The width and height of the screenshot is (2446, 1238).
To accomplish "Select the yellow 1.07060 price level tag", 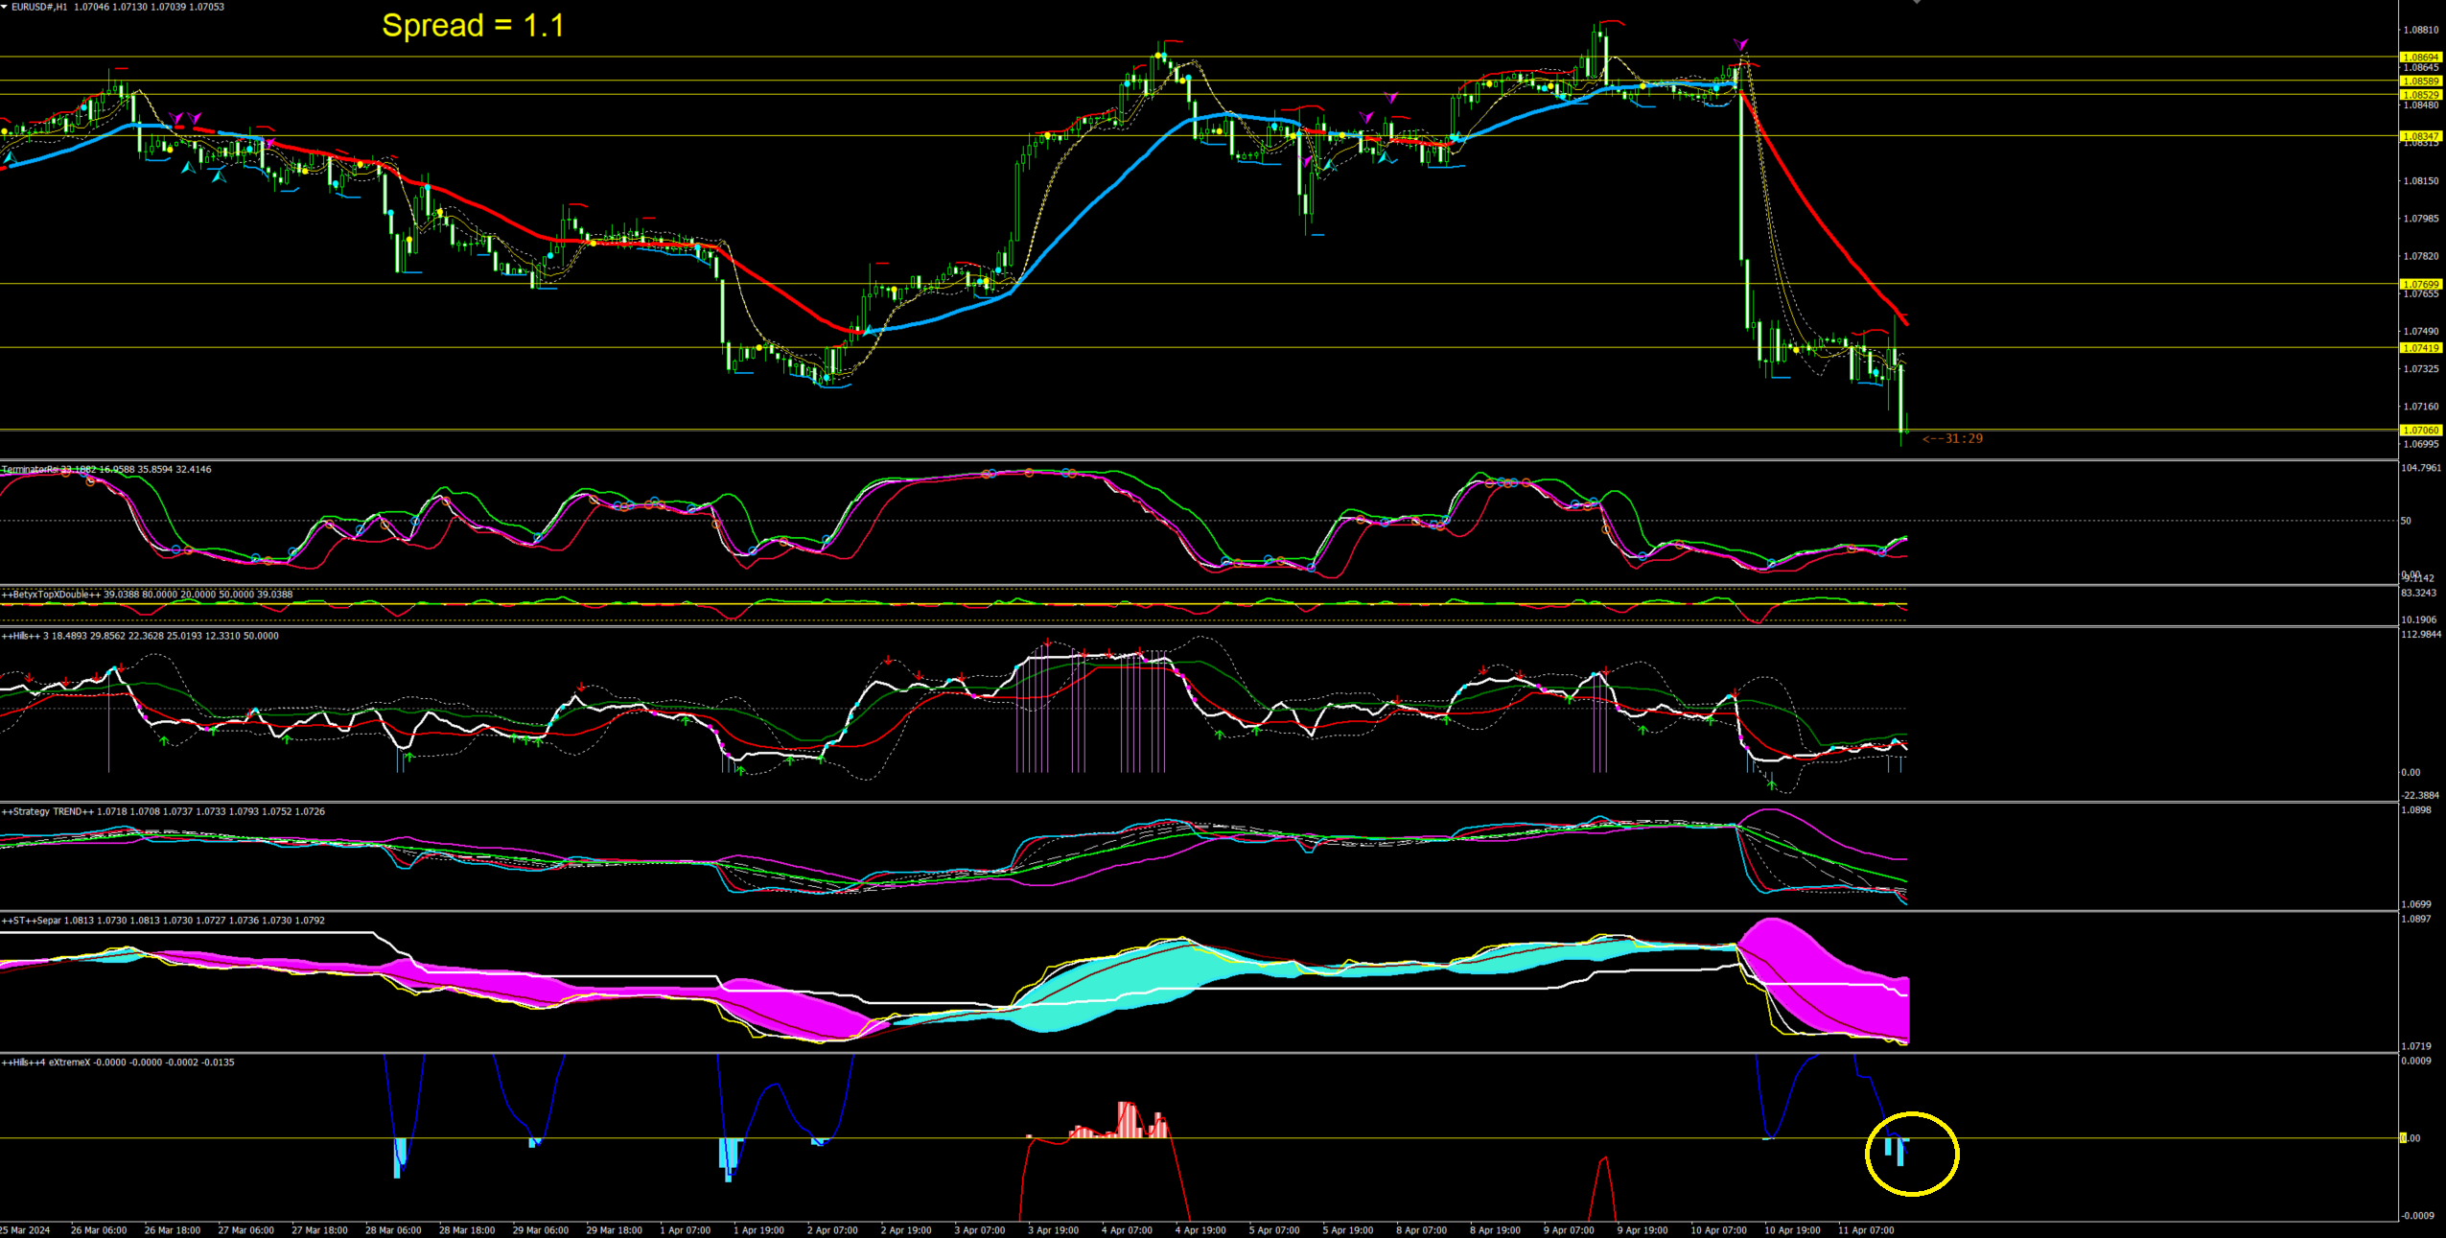I will click(x=2420, y=431).
